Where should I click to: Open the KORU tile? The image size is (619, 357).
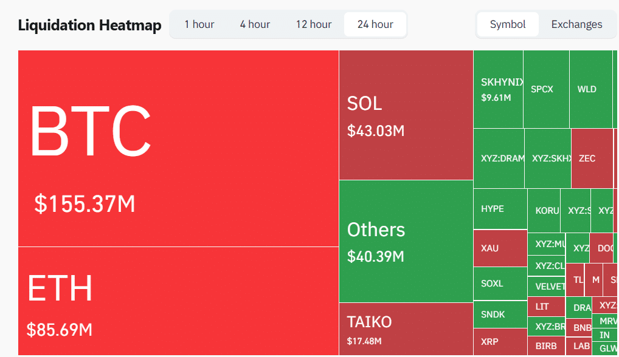(544, 211)
